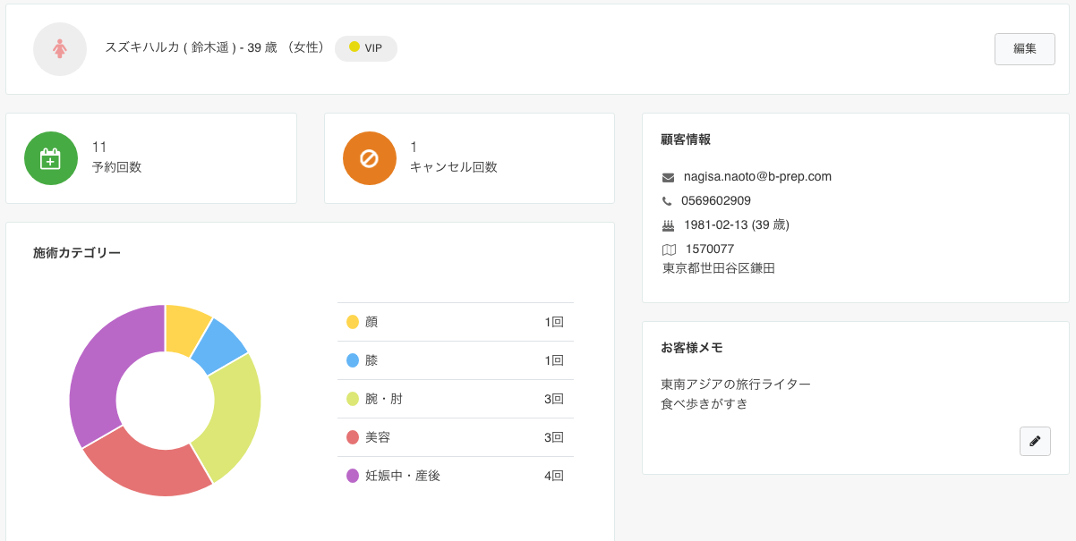The width and height of the screenshot is (1076, 541).
Task: Click the 3回 count beside 腕・肘
Action: (x=555, y=398)
